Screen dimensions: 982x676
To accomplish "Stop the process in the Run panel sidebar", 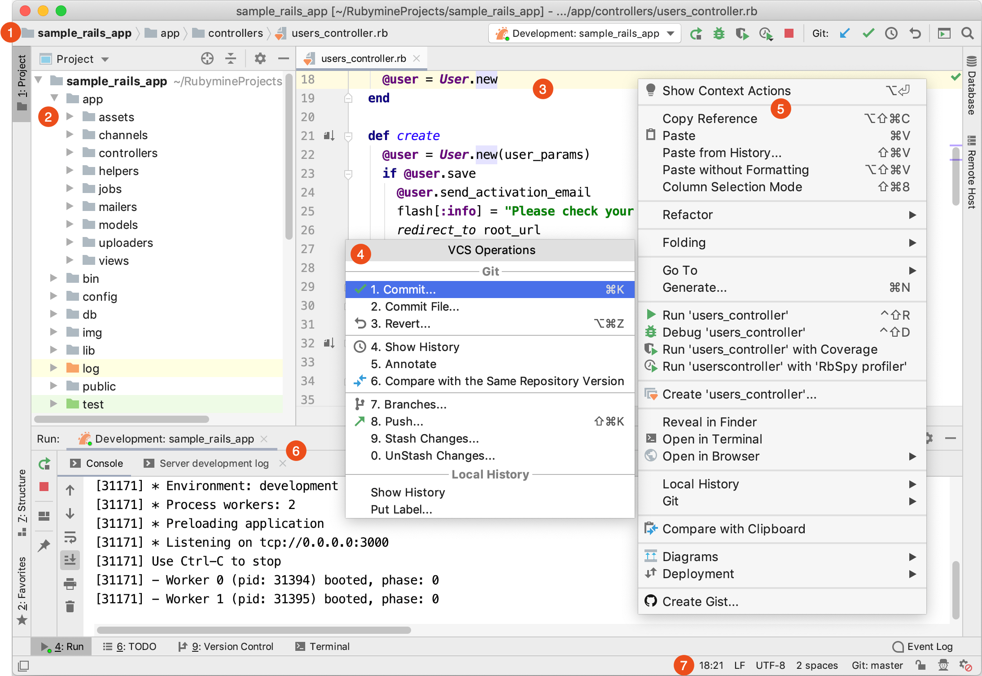I will [44, 487].
